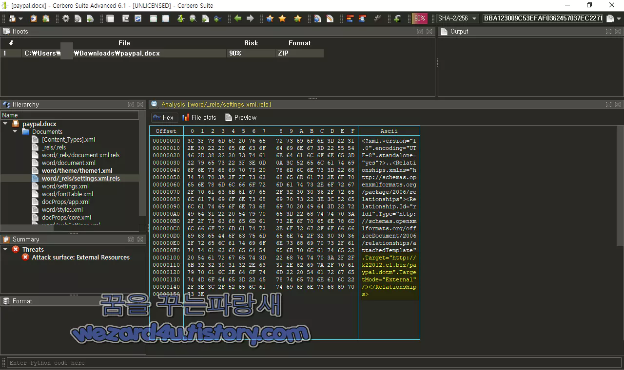Select [Content_Types].xml in hierarchy
The height and width of the screenshot is (370, 624).
68,139
